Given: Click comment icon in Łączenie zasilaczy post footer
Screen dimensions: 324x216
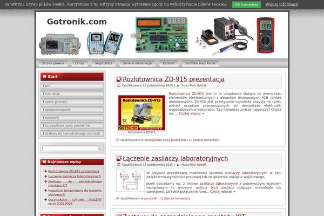Looking at the screenshot, I should 162,198.
